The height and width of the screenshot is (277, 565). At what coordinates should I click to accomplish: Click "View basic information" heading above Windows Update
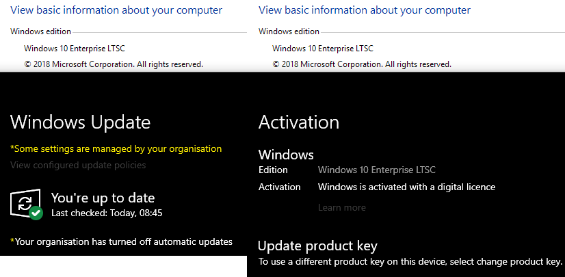coord(116,10)
